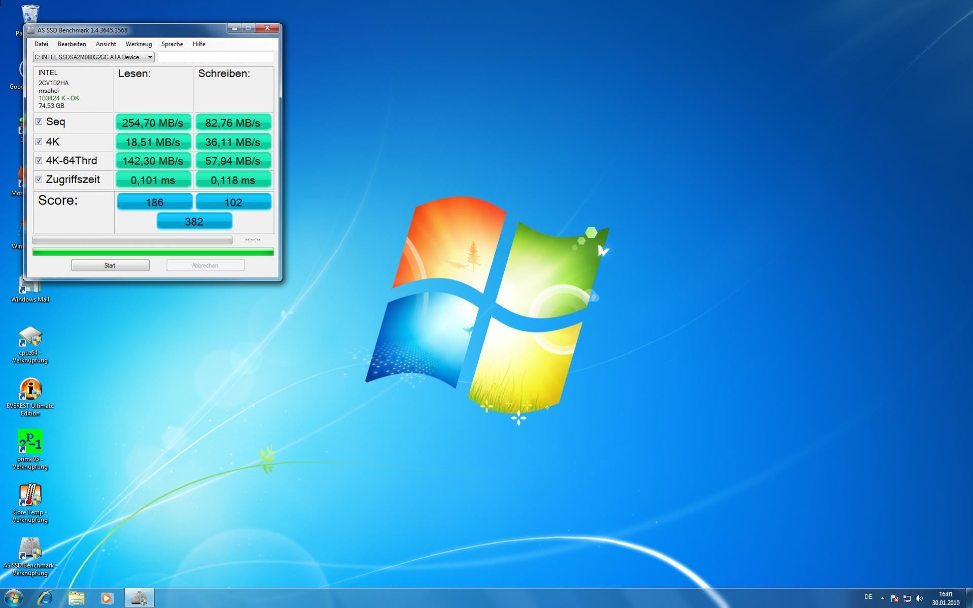Click the read score 186
The width and height of the screenshot is (973, 608).
(155, 202)
